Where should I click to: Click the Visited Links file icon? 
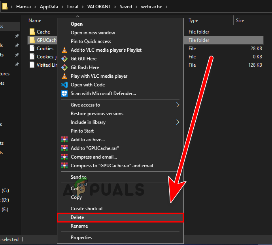point(32,65)
